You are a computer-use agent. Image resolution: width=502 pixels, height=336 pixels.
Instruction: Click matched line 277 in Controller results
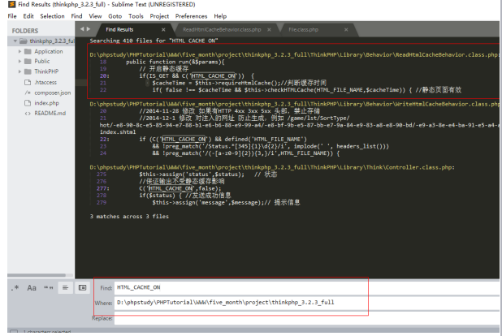[160, 188]
